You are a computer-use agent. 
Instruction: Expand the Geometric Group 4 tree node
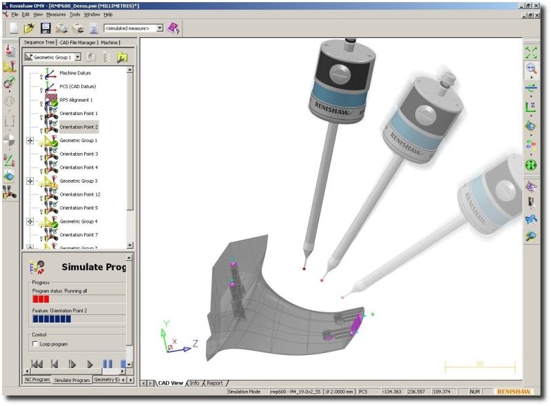tap(30, 221)
